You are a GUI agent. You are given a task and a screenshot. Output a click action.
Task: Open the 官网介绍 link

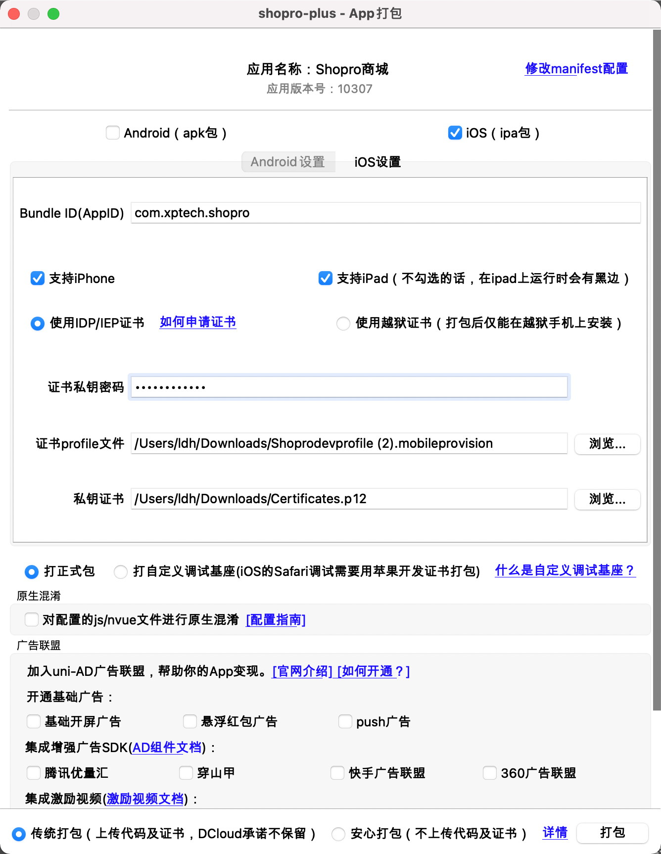coord(302,671)
